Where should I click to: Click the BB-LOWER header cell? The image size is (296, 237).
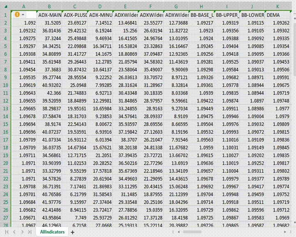pyautogui.click(x=252, y=15)
